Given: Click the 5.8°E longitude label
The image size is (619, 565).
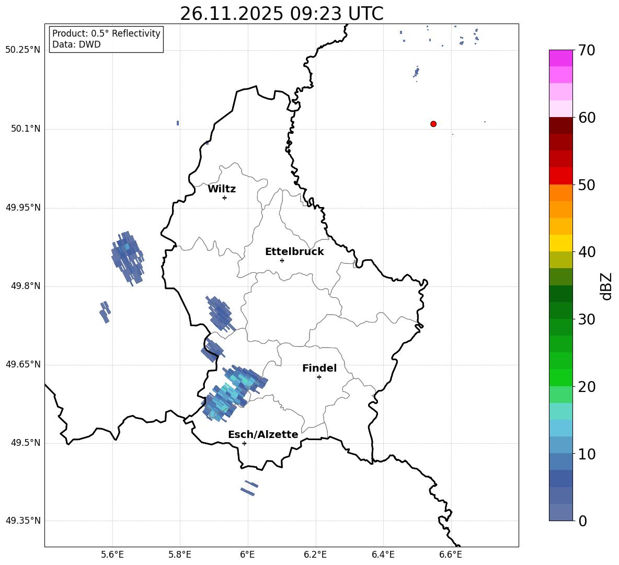Looking at the screenshot, I should [x=180, y=555].
